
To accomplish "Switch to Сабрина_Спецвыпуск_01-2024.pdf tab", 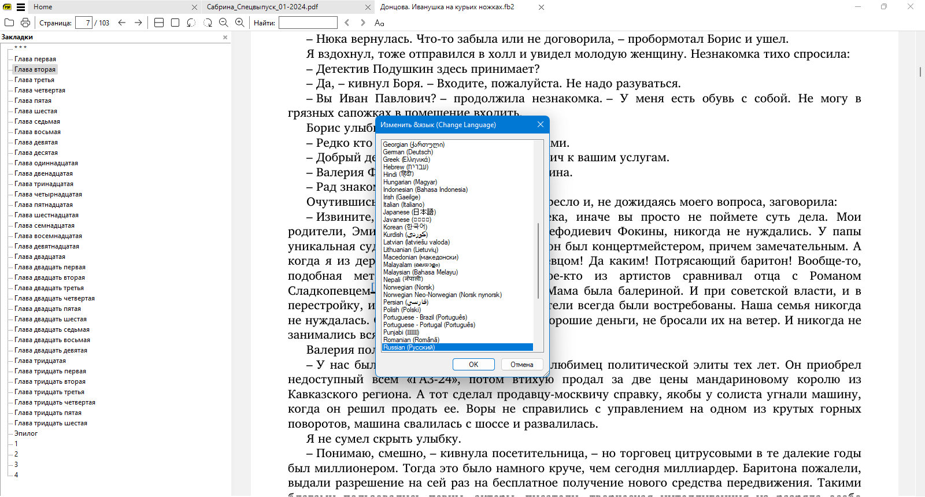I will (x=262, y=7).
